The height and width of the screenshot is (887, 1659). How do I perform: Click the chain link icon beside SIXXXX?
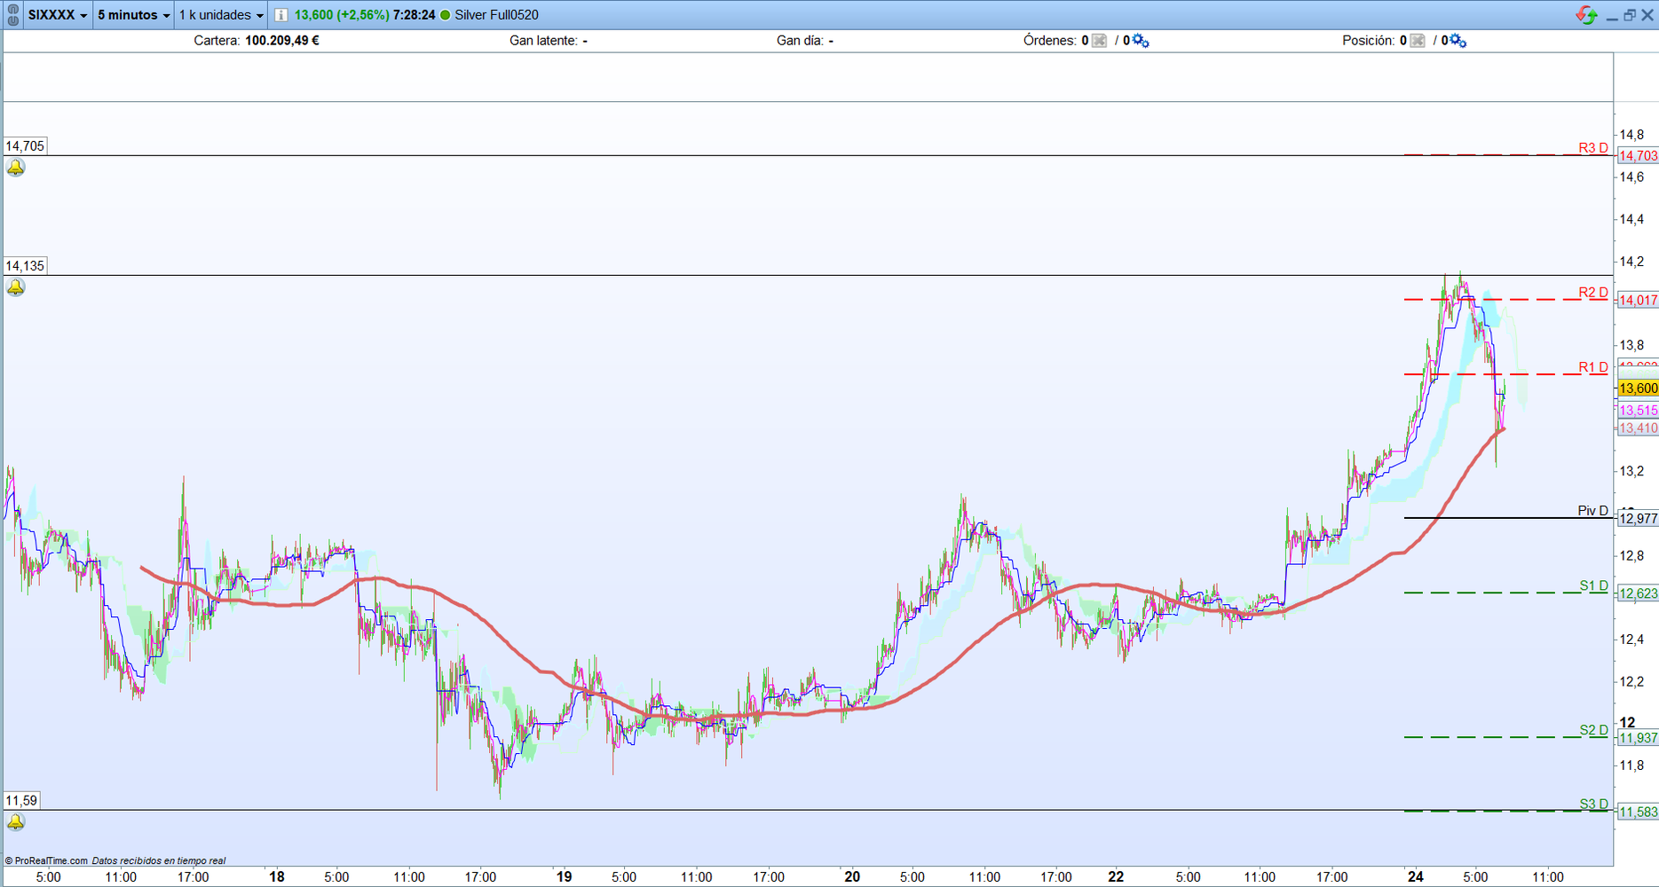(13, 15)
